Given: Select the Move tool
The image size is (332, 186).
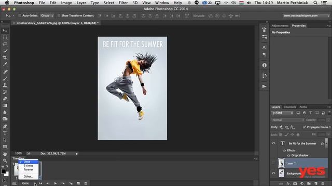Looking at the screenshot, I should (5, 31).
